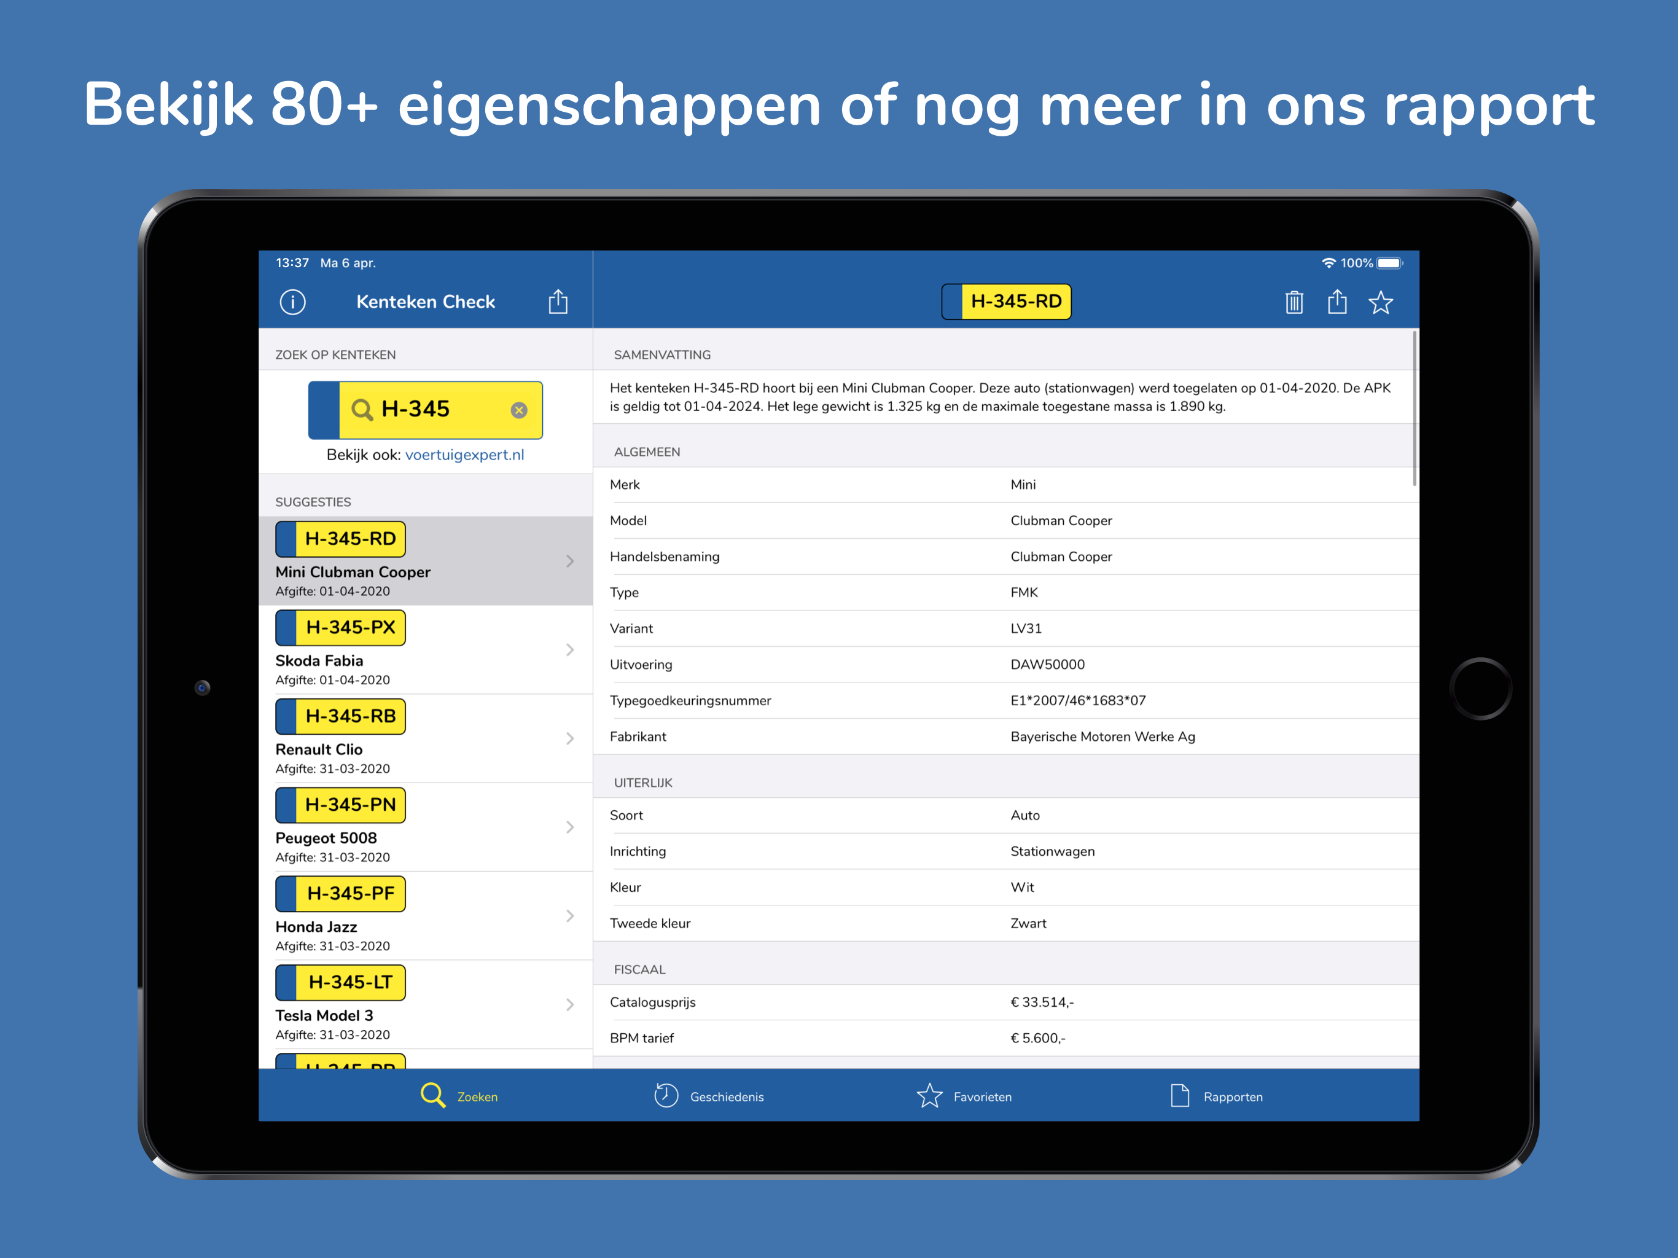
Task: Delete vehicle using the trash icon
Action: pos(1294,302)
